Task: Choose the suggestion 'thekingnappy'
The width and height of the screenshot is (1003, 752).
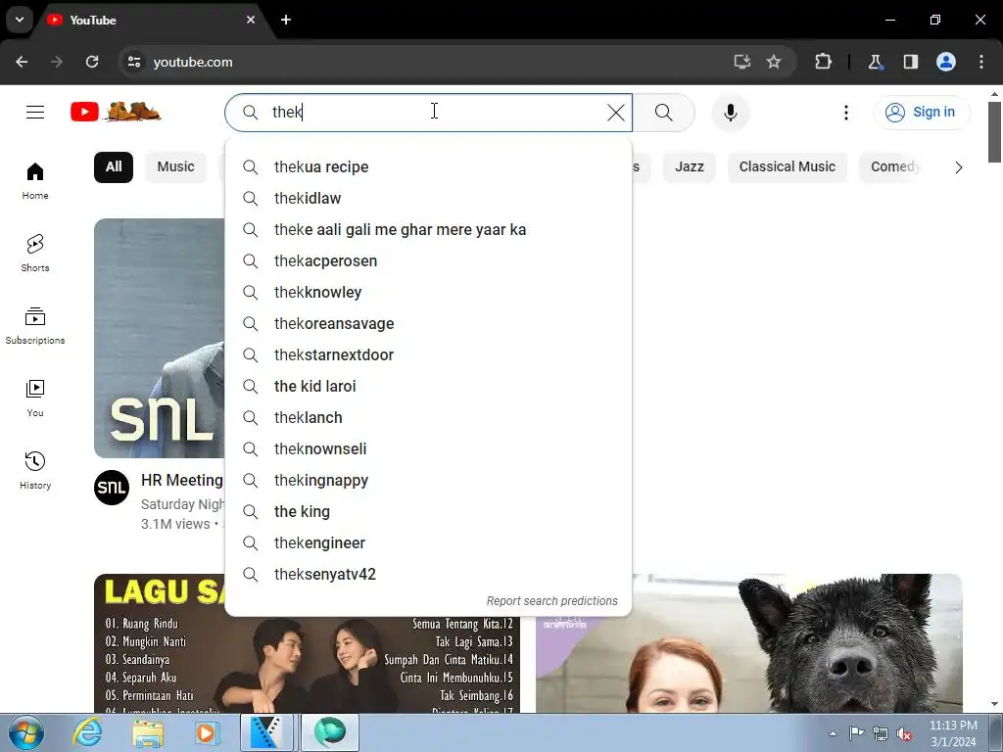Action: pyautogui.click(x=429, y=480)
